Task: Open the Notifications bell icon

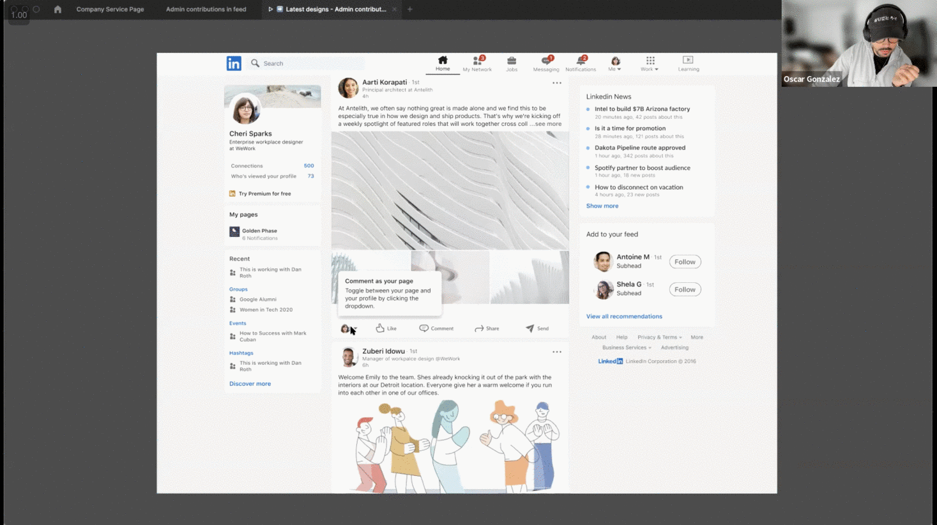Action: coord(581,63)
